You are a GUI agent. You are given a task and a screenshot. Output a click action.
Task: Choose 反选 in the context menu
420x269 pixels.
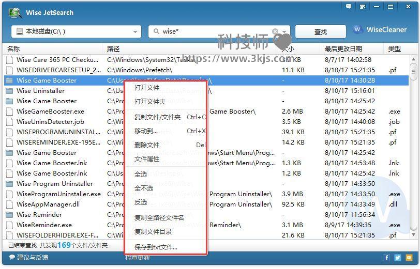tap(166, 202)
